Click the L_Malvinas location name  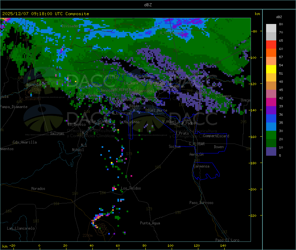click(130, 122)
